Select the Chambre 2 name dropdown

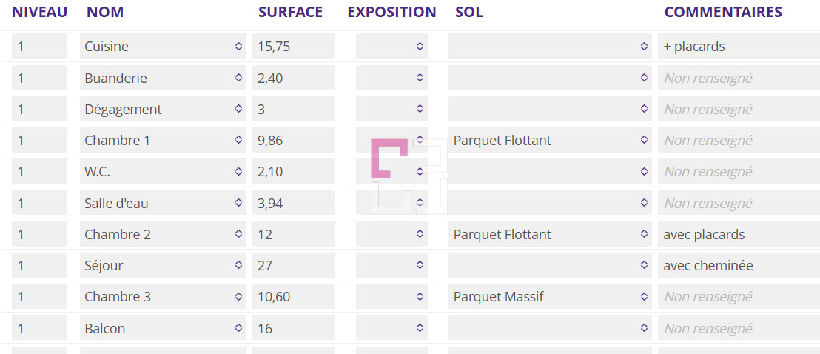tap(163, 235)
